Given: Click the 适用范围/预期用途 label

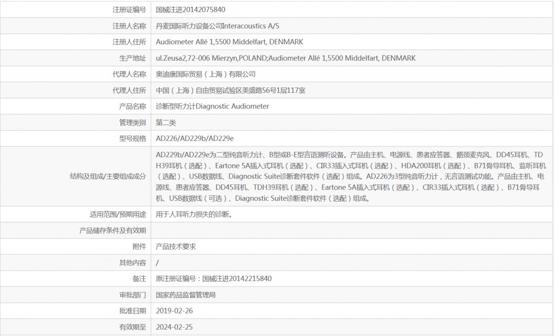Looking at the screenshot, I should 118,214.
